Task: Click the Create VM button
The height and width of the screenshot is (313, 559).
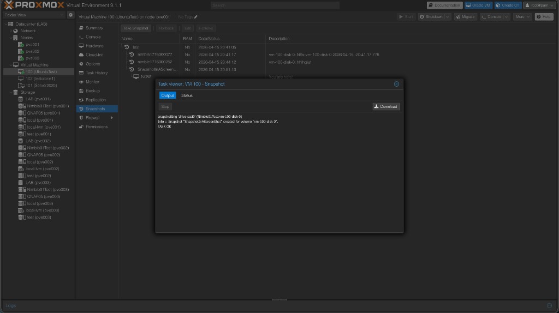Action: click(478, 5)
